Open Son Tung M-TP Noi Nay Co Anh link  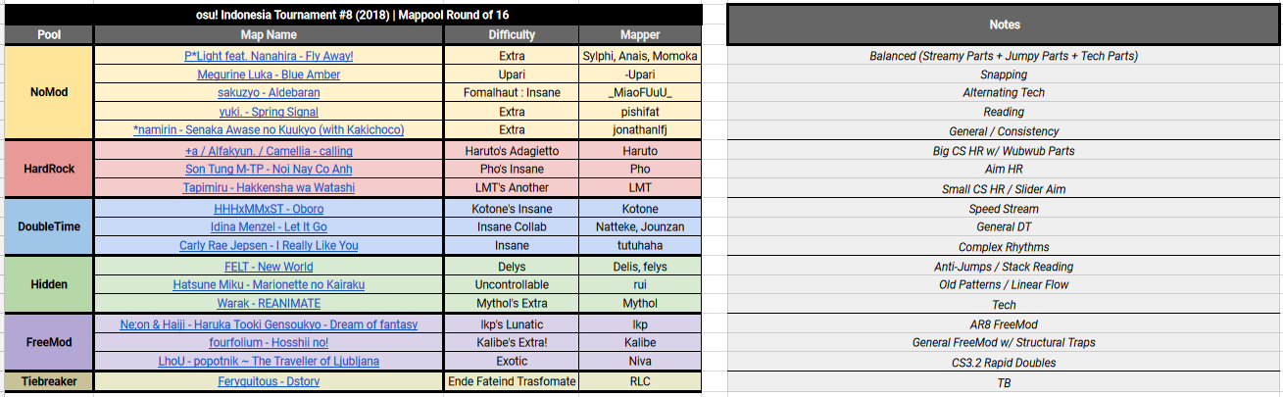click(269, 170)
